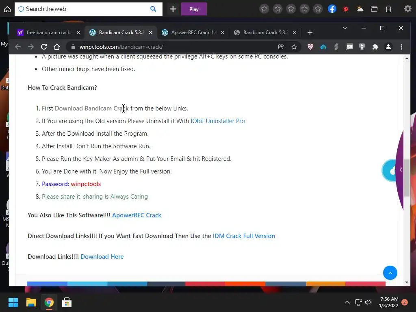This screenshot has height=312, width=416.
Task: Click the trash bin icon in top bar
Action: (x=388, y=9)
